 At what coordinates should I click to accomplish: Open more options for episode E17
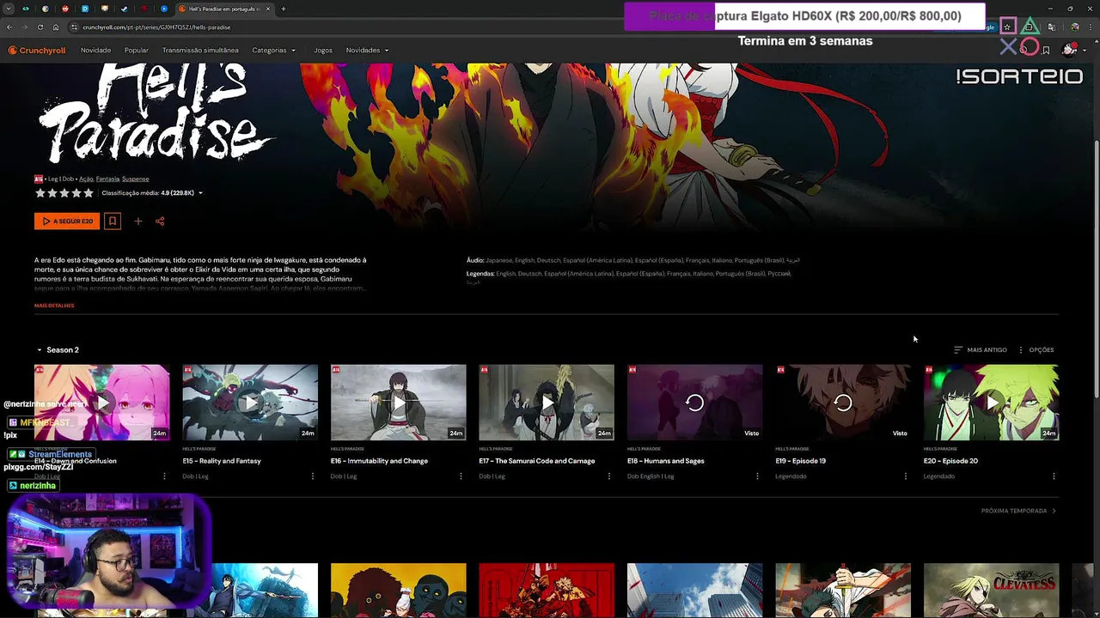click(x=608, y=476)
